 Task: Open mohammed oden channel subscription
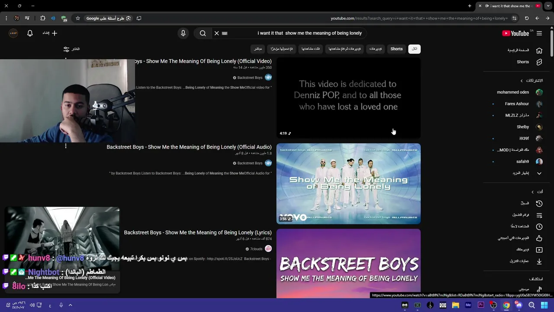pos(519,92)
